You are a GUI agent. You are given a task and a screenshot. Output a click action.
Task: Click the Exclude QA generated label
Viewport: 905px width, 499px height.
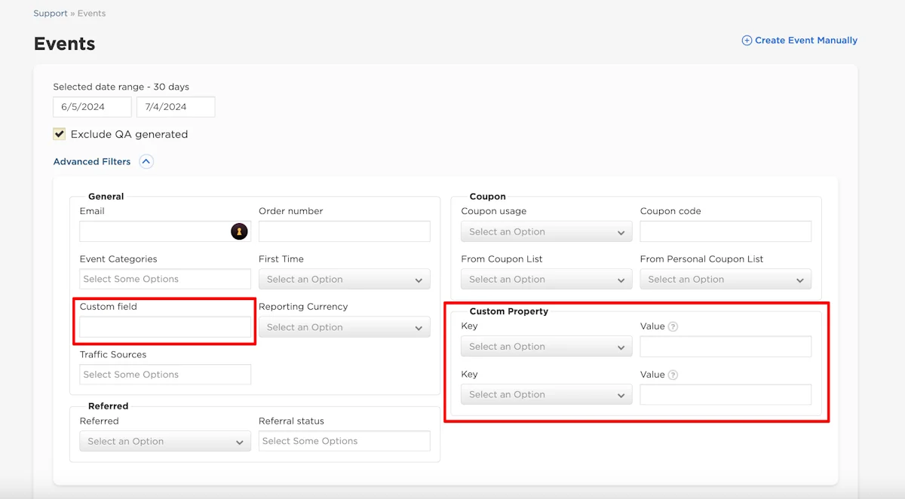(129, 134)
